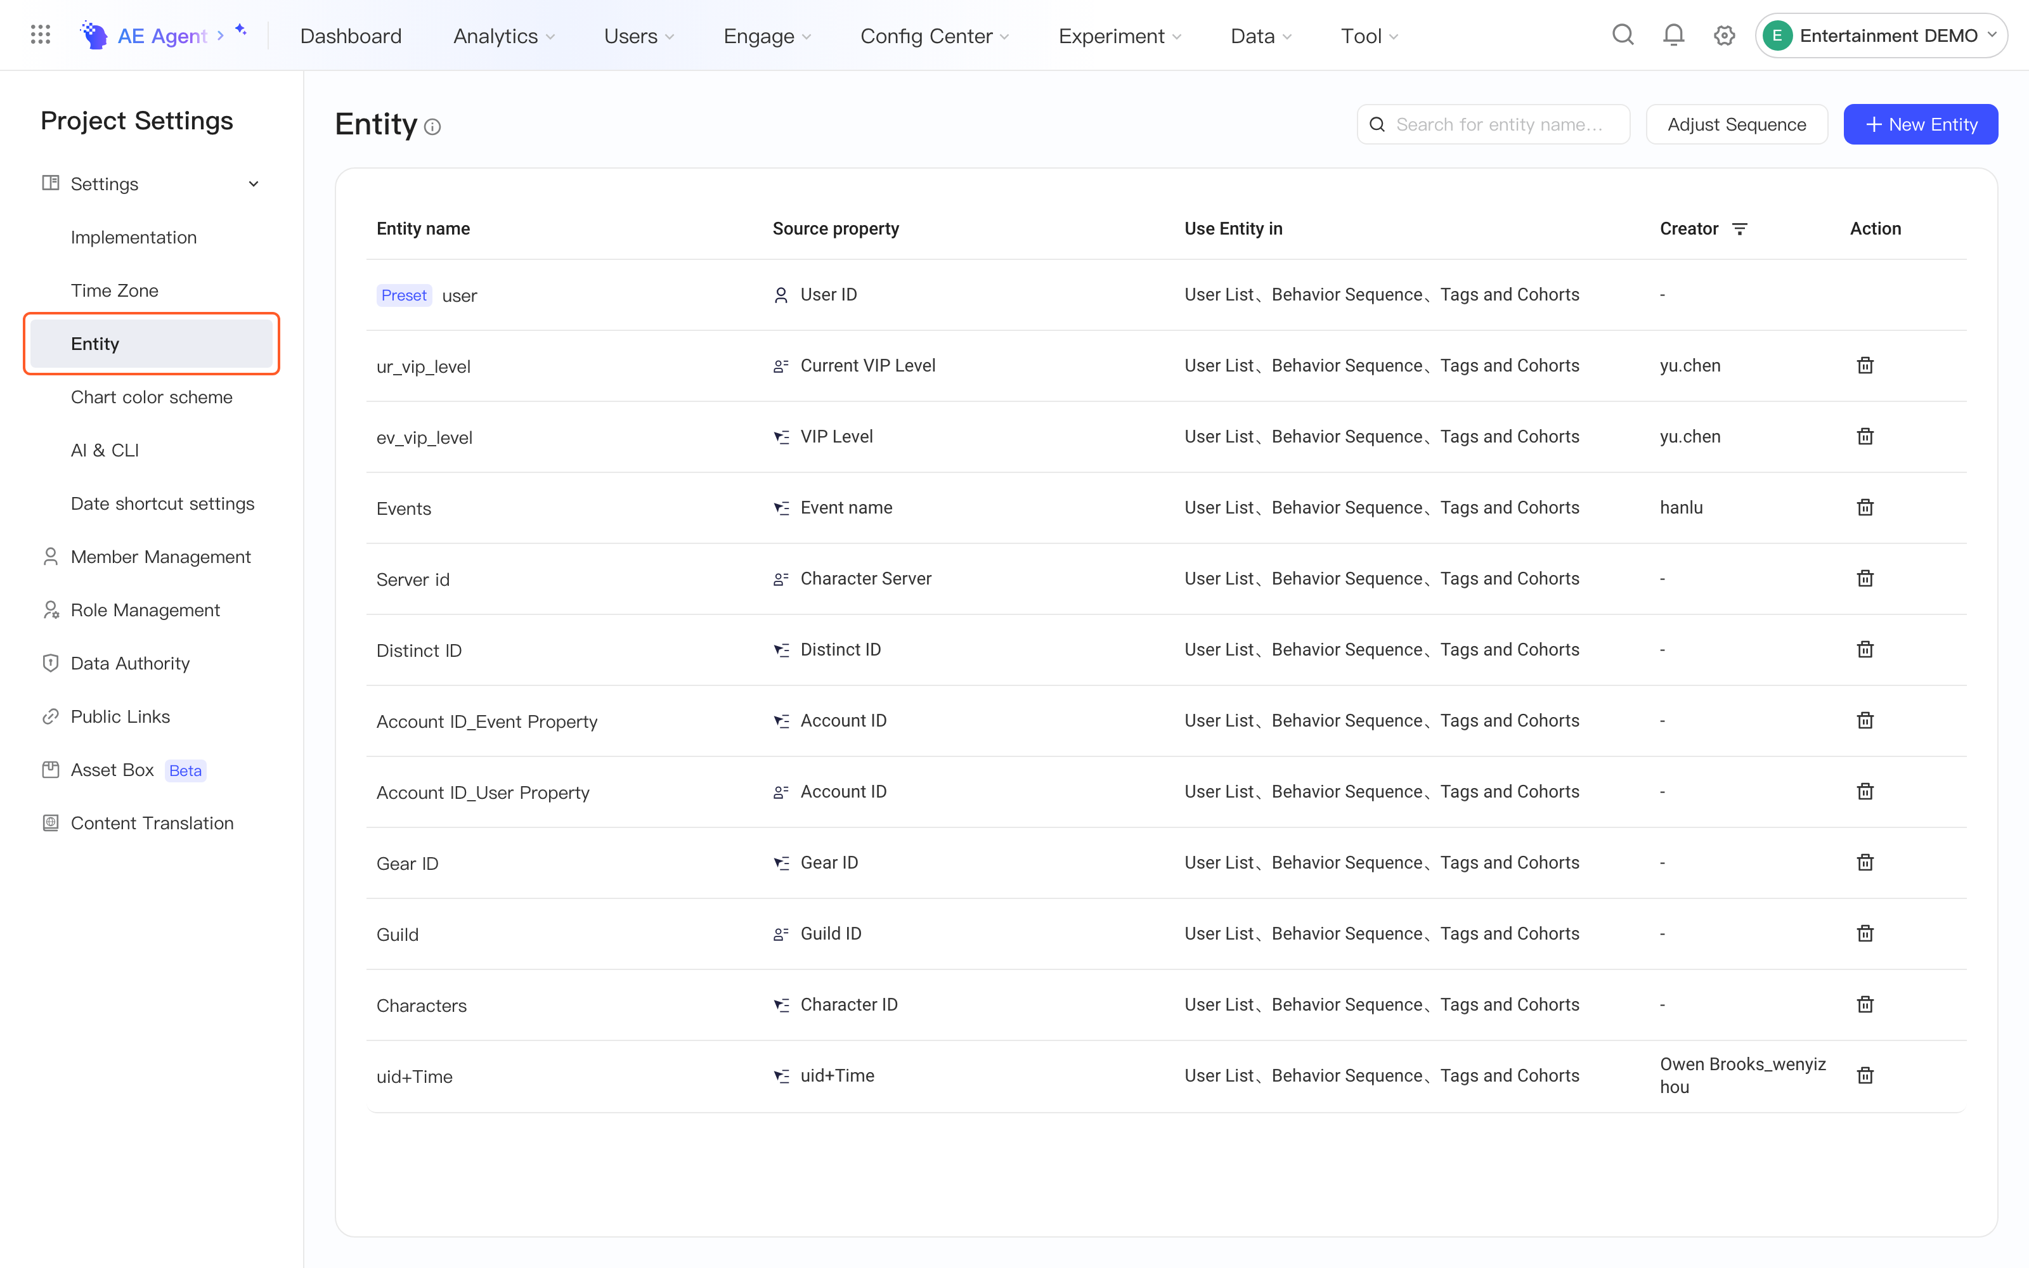Delete the Guild entity
Image resolution: width=2029 pixels, height=1268 pixels.
click(1865, 933)
